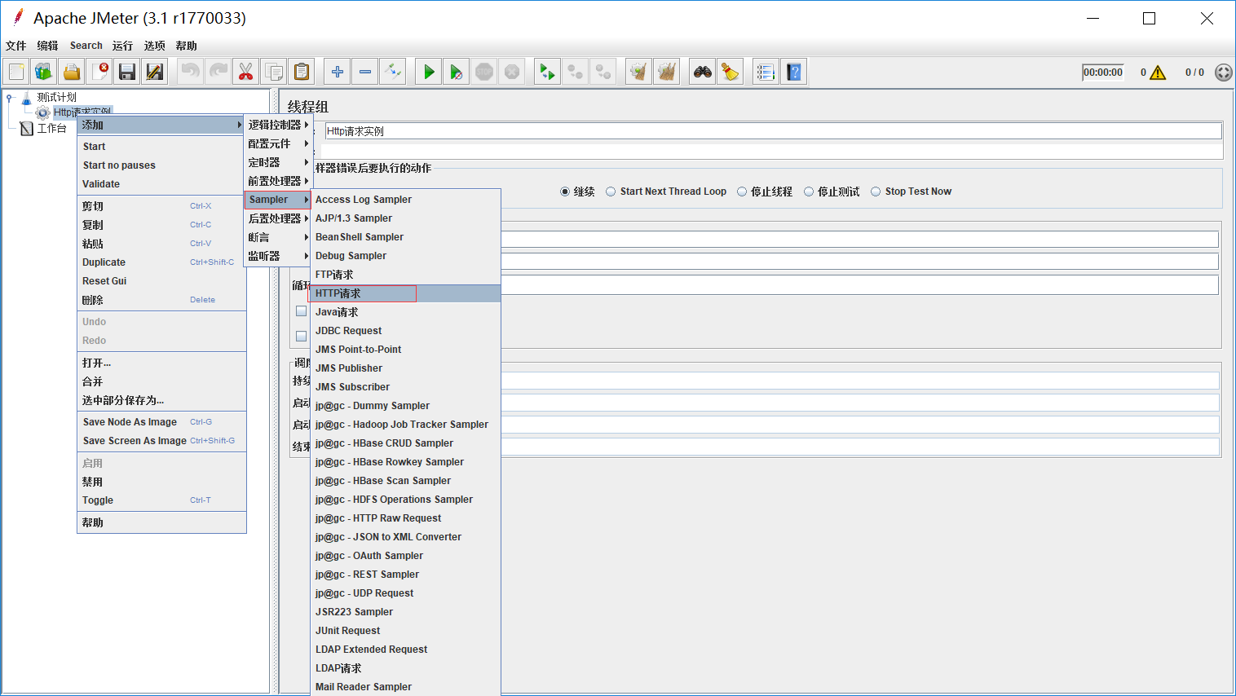Expand the 后置处理器 submenu

click(278, 218)
